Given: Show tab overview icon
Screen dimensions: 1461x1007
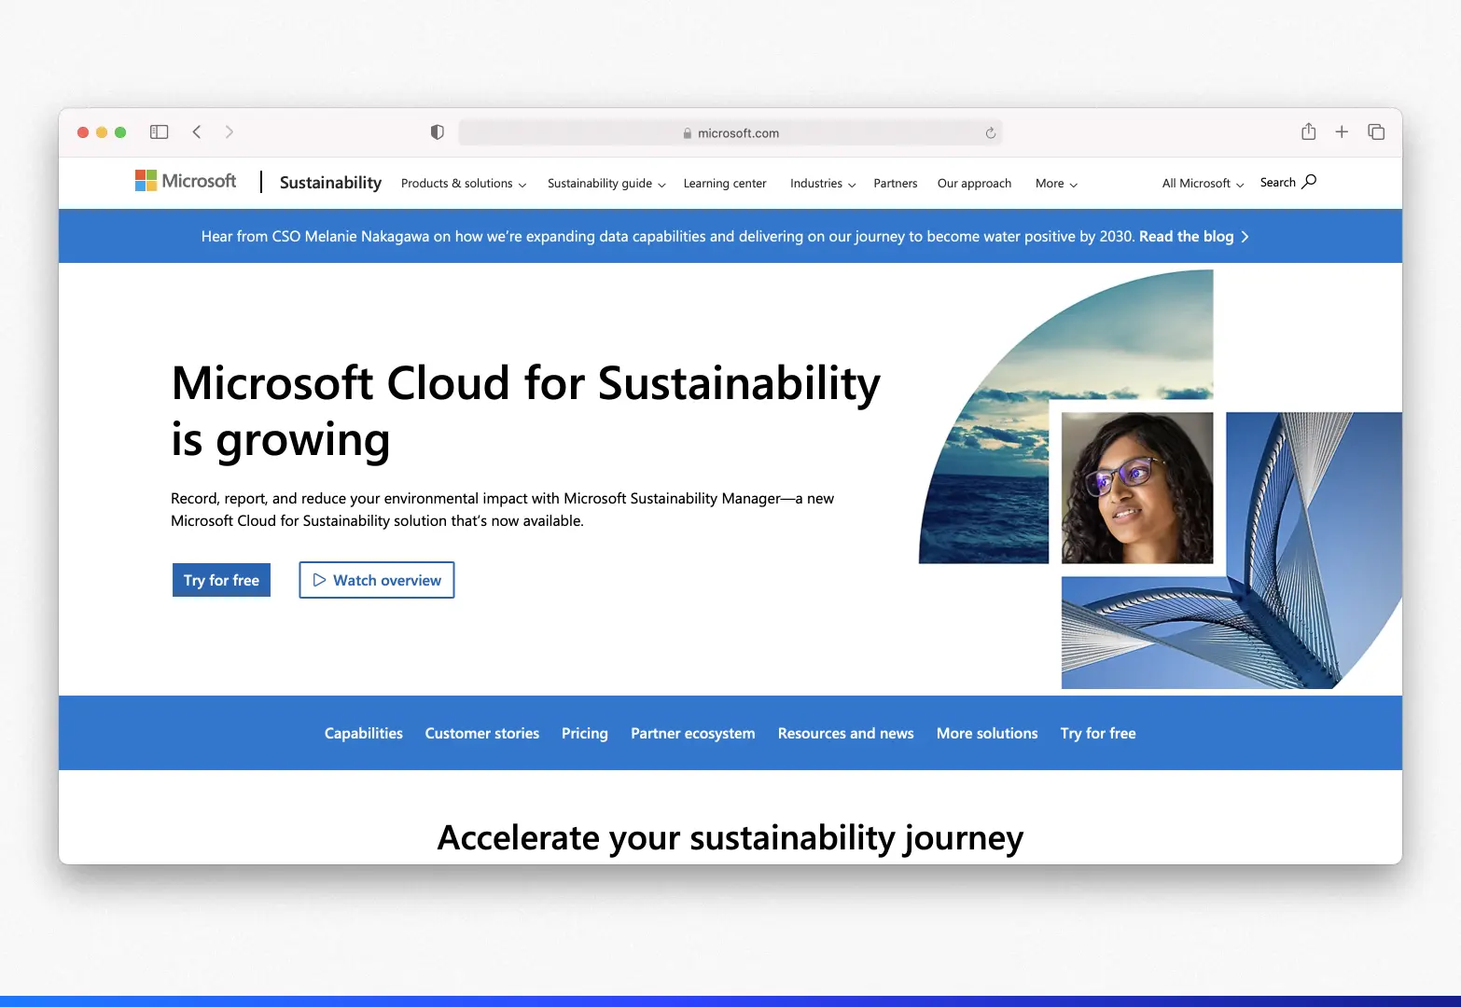Looking at the screenshot, I should tap(1376, 132).
